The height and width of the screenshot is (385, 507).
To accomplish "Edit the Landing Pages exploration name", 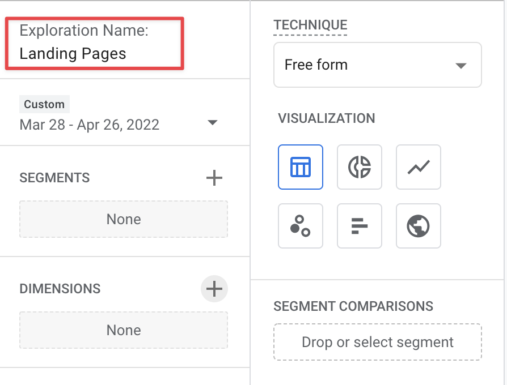I will [73, 54].
